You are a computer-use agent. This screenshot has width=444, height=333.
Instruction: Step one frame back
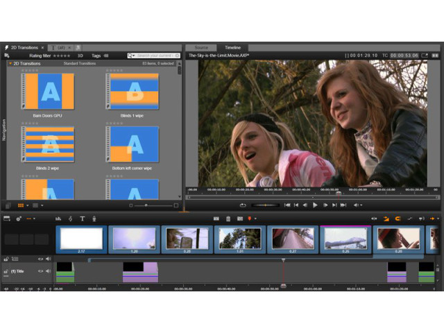coord(305,205)
